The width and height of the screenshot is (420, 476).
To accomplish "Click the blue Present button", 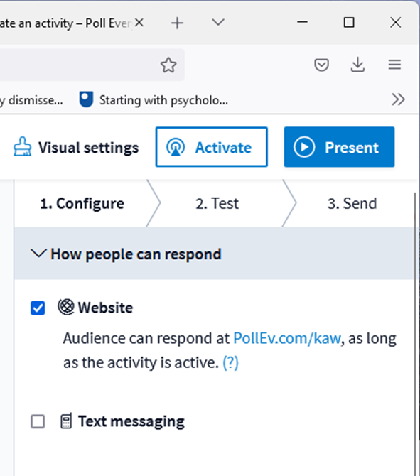I will coord(339,147).
